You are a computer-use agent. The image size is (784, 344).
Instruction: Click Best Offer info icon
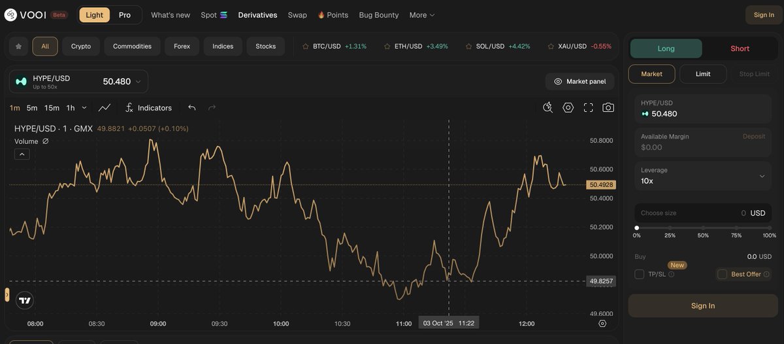(x=766, y=275)
